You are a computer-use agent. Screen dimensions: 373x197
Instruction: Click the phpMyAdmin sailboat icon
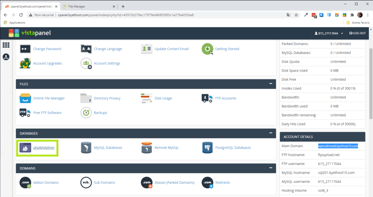[25, 148]
